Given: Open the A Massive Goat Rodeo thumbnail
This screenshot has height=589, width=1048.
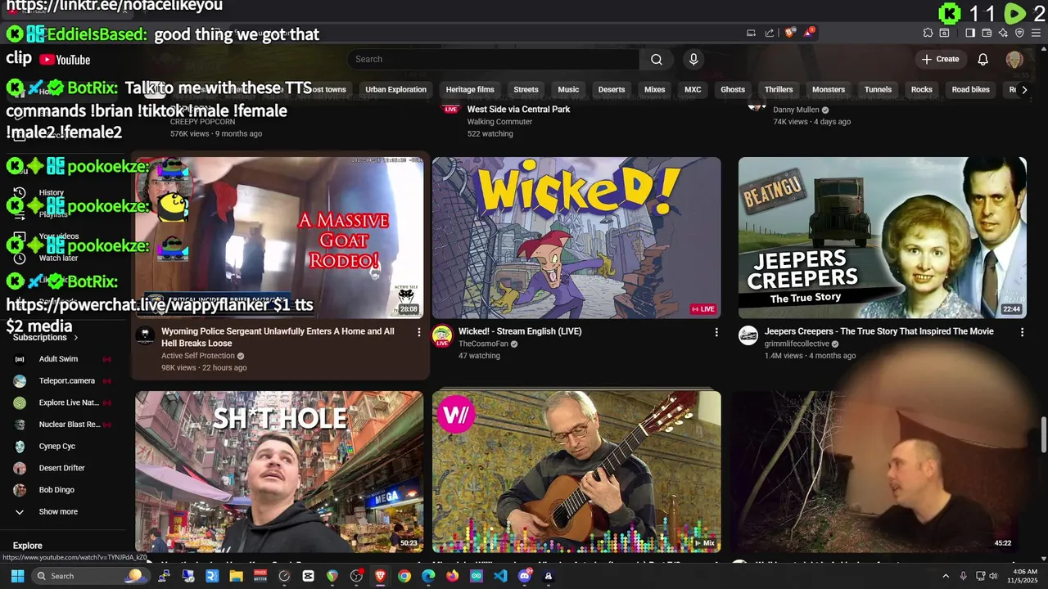Looking at the screenshot, I should pos(279,237).
